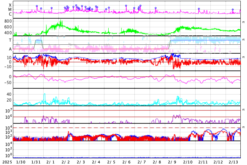Click the M flare class axis label
The width and height of the screenshot is (247, 165).
(x=10, y=10)
